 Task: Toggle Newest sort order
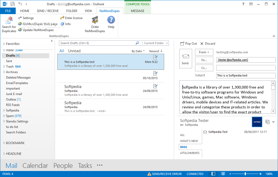click(x=156, y=51)
